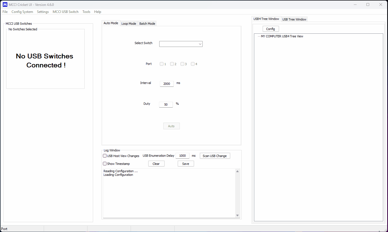This screenshot has height=232, width=388.
Task: Check the Port 1 checkbox
Action: coord(162,64)
